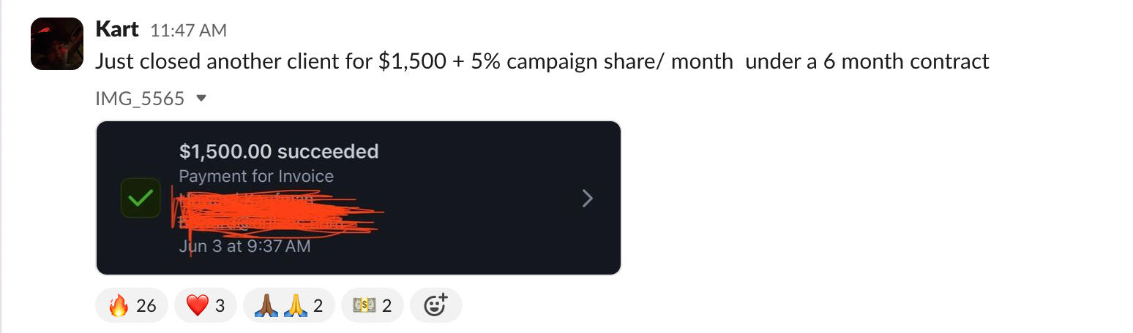
Task: Open Kart's profile avatar picture
Action: (57, 44)
